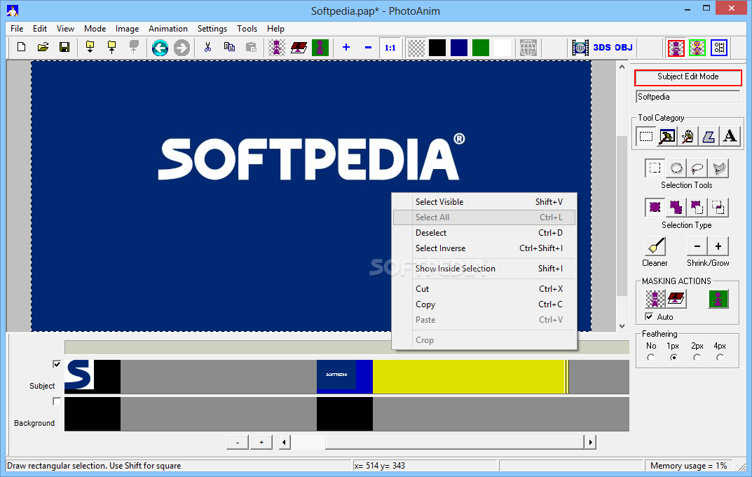Click the Subject Edit Mode button
The image size is (752, 477).
(688, 77)
